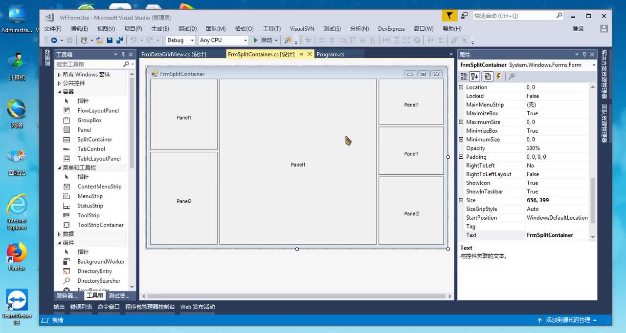Image resolution: width=626 pixels, height=333 pixels.
Task: Expand the 数据 toolbox group
Action: click(59, 234)
